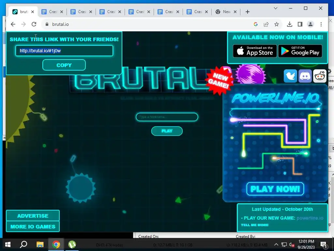Open the Reddit social icon

(x=320, y=76)
